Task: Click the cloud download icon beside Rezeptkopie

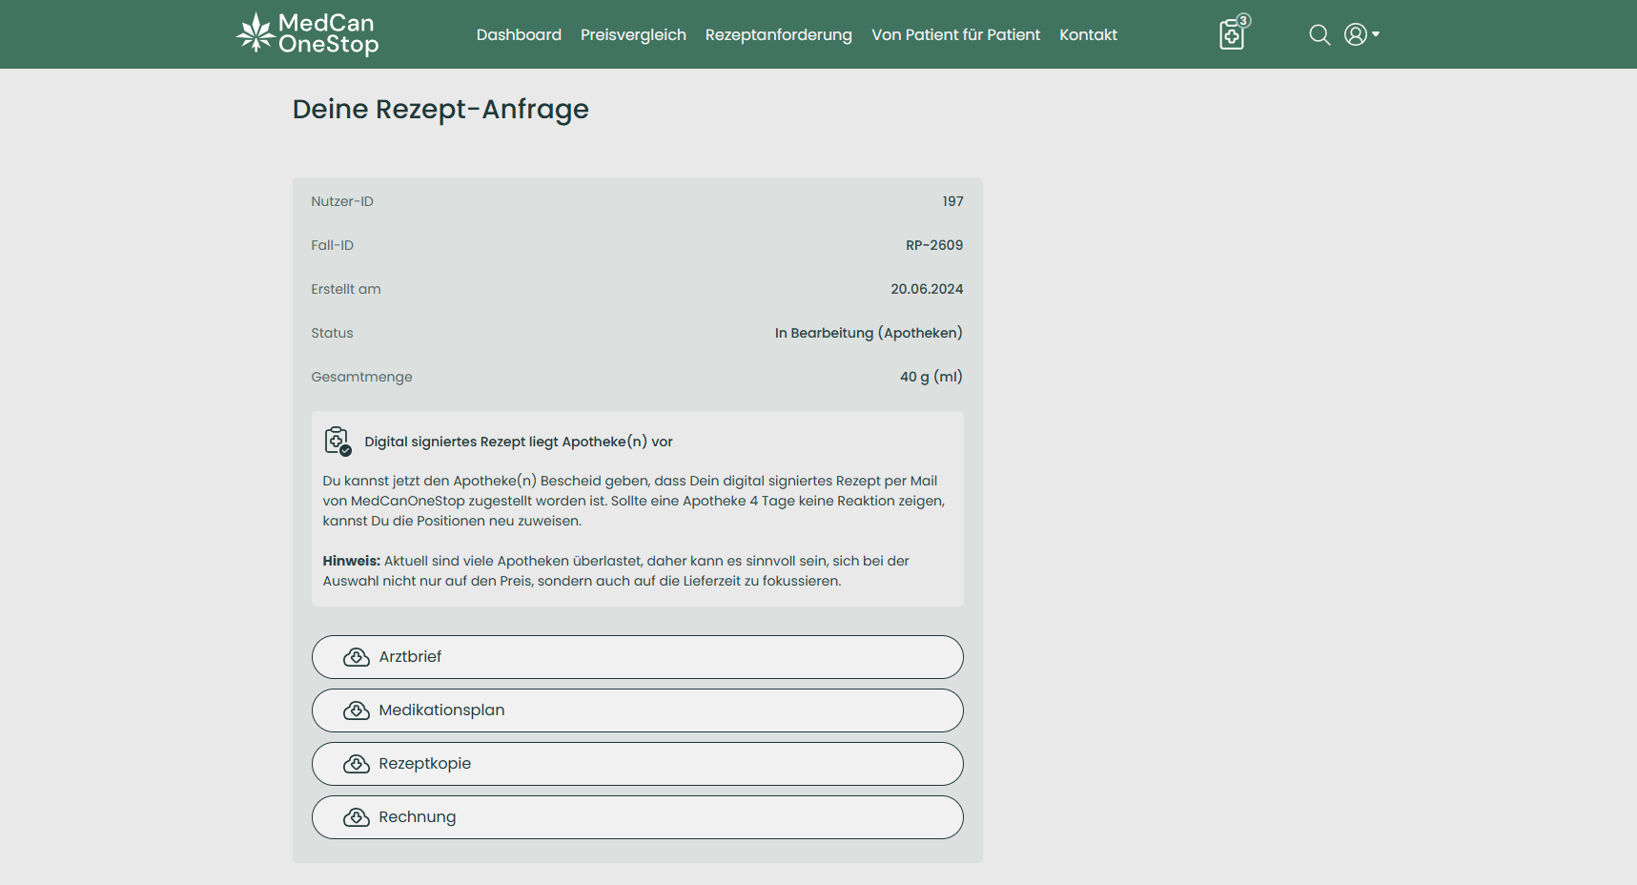Action: pyautogui.click(x=357, y=764)
